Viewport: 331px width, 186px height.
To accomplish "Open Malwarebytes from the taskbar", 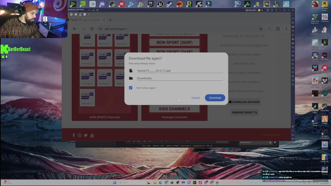I will (183, 183).
